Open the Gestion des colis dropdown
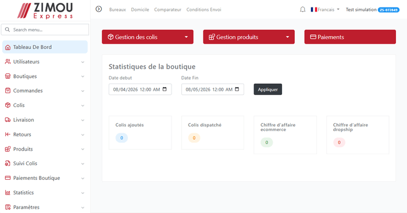This screenshot has height=213, width=407. 148,37
